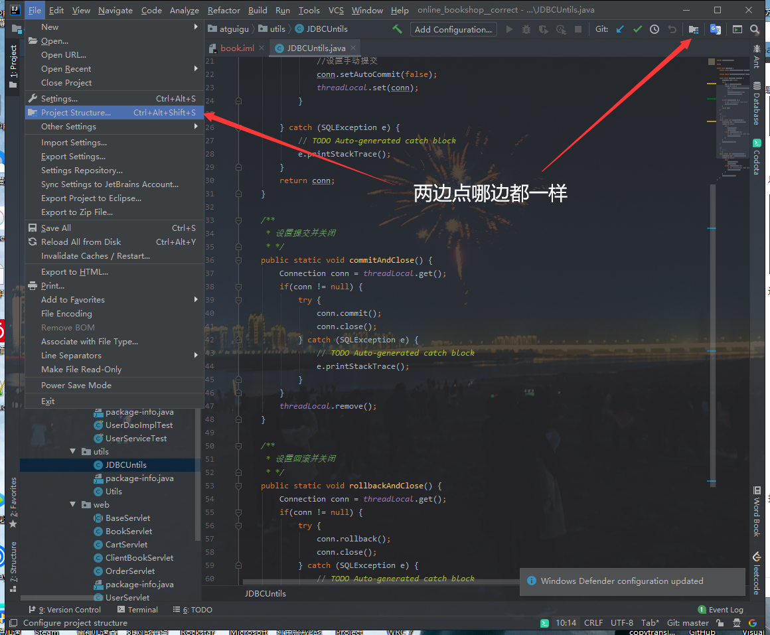This screenshot has height=635, width=770.
Task: Click Git Update Project blue arrow
Action: (620, 29)
